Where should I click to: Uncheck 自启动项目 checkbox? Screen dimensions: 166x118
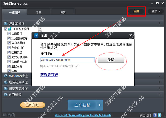[x=9, y=43]
